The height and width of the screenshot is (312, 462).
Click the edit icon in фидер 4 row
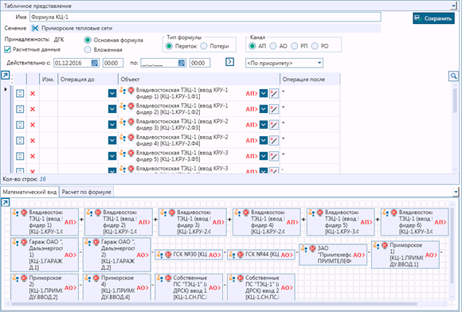pyautogui.click(x=274, y=140)
